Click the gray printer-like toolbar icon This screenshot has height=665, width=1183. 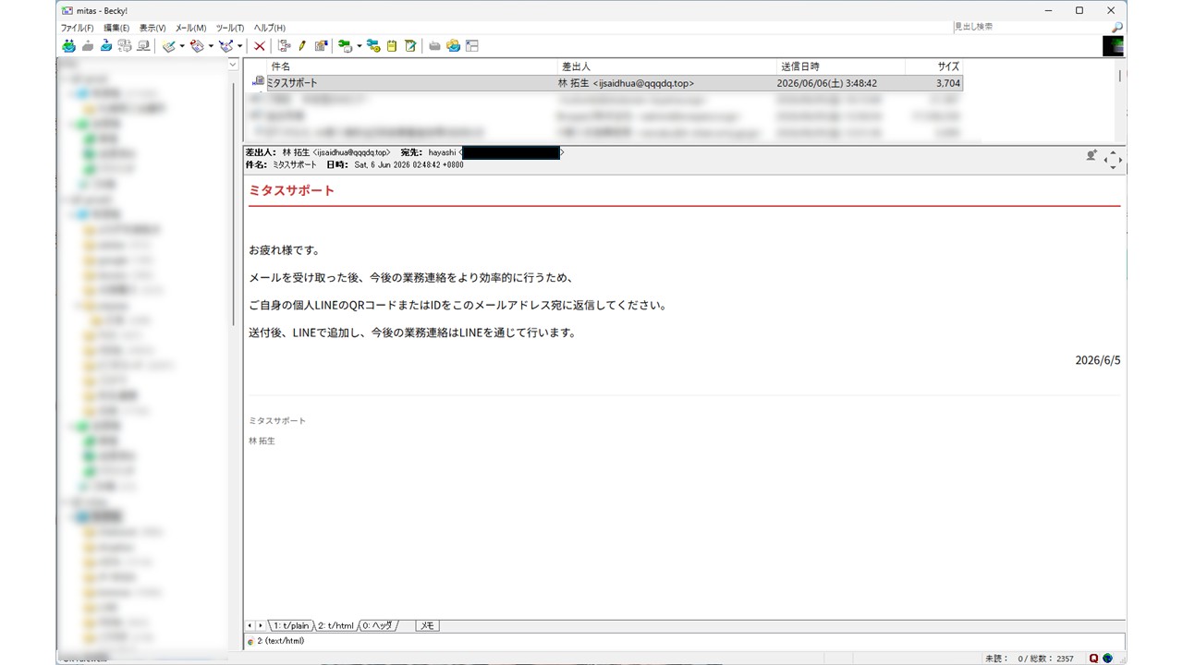434,46
